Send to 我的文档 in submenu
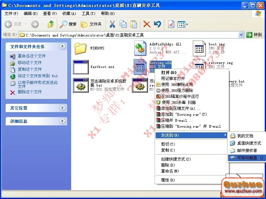 247,136
